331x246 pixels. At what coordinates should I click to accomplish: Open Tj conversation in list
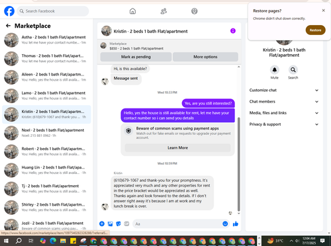46,188
